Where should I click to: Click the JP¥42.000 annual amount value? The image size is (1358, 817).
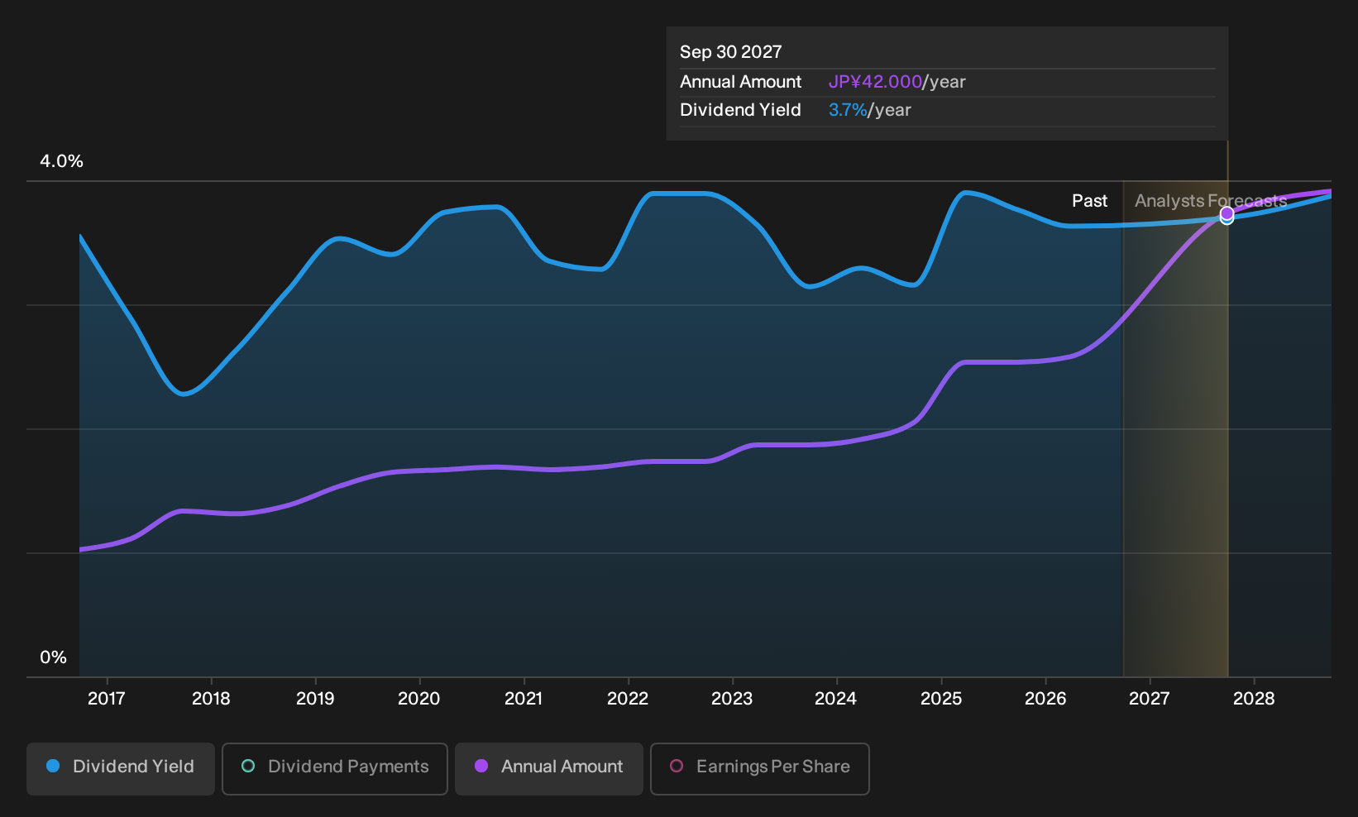pos(875,82)
